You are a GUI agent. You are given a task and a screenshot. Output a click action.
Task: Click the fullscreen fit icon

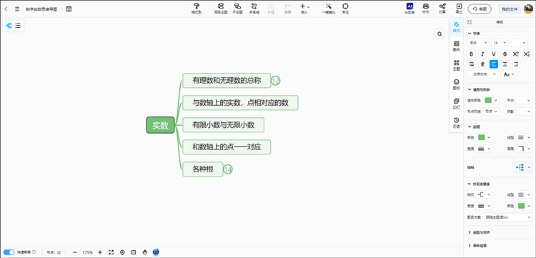point(111,252)
